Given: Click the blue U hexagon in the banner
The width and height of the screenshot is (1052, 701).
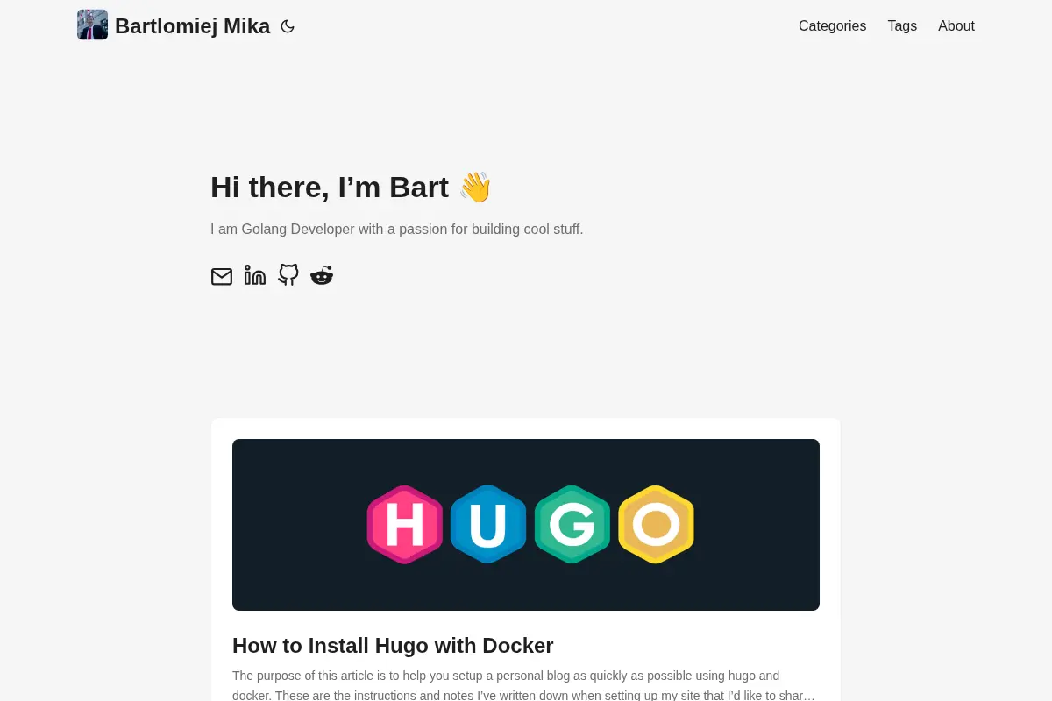Looking at the screenshot, I should click(x=488, y=524).
